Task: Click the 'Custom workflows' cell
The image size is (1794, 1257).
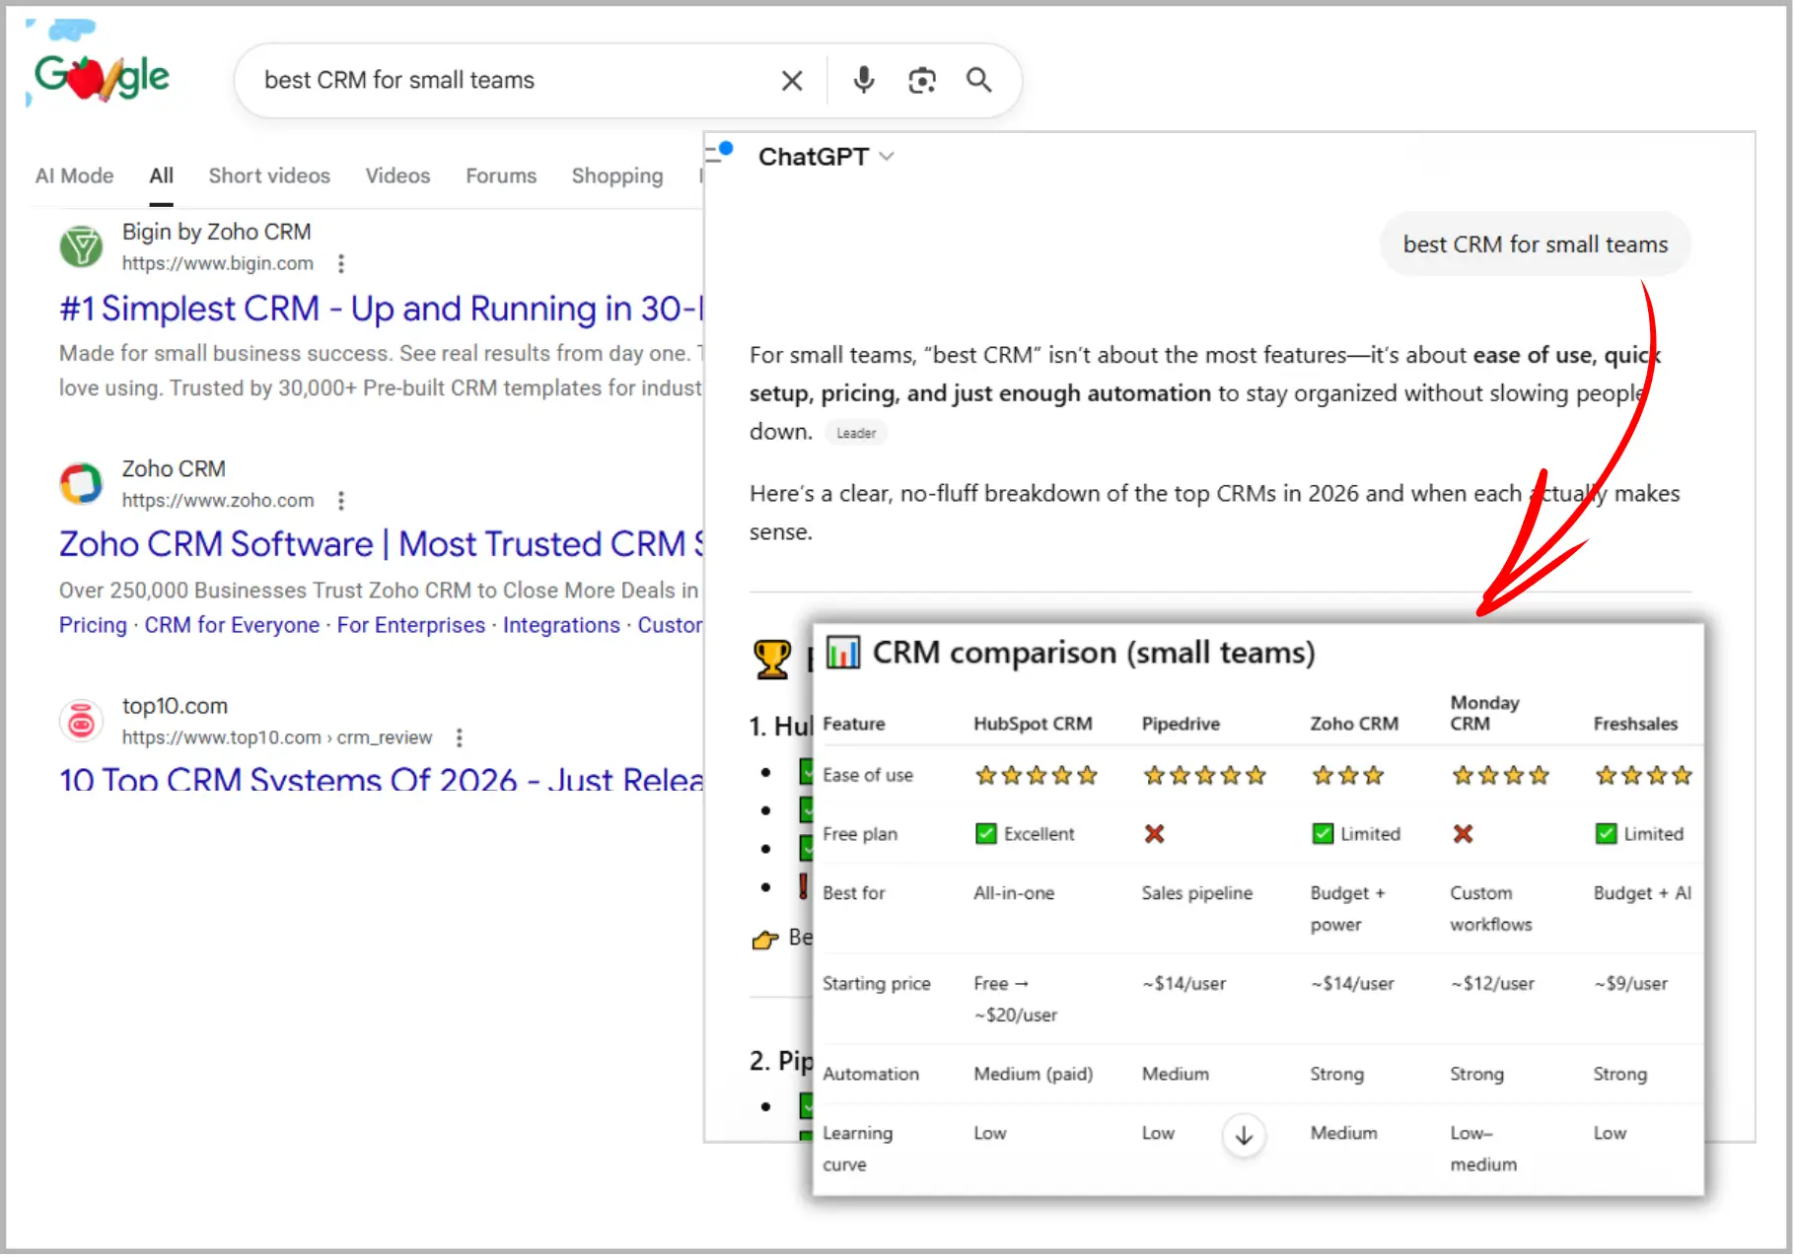Action: 1491,908
